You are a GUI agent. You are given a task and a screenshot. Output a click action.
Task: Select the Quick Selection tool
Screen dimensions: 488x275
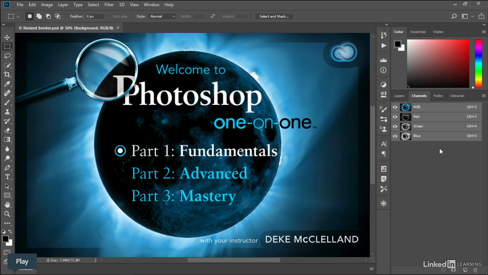[7, 65]
